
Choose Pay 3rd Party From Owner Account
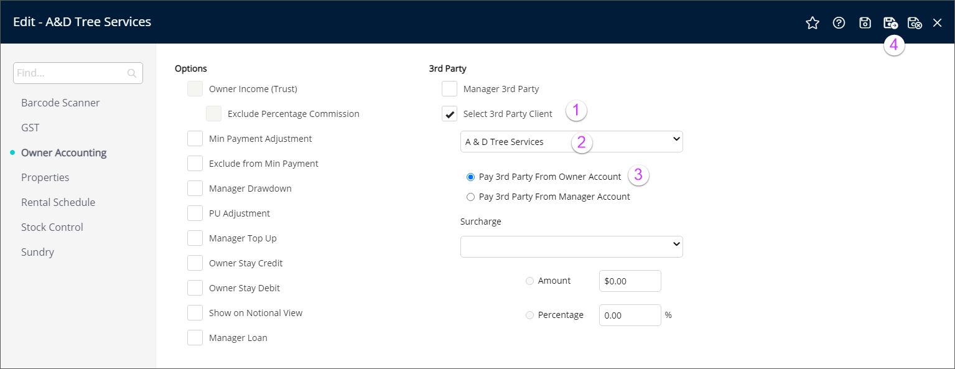[470, 177]
